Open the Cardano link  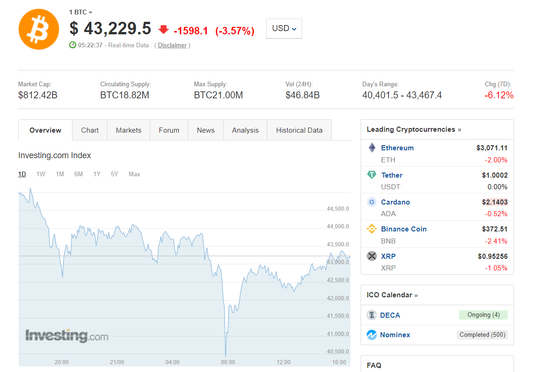tap(395, 202)
